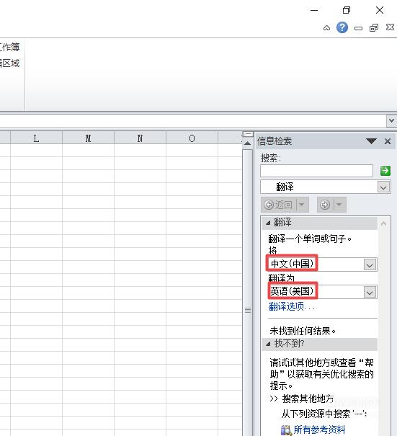Open the 返回 history dropdown arrow

(x=302, y=205)
